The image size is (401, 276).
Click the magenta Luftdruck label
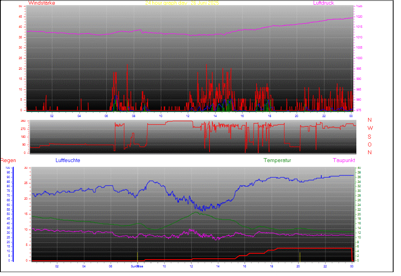point(323,3)
